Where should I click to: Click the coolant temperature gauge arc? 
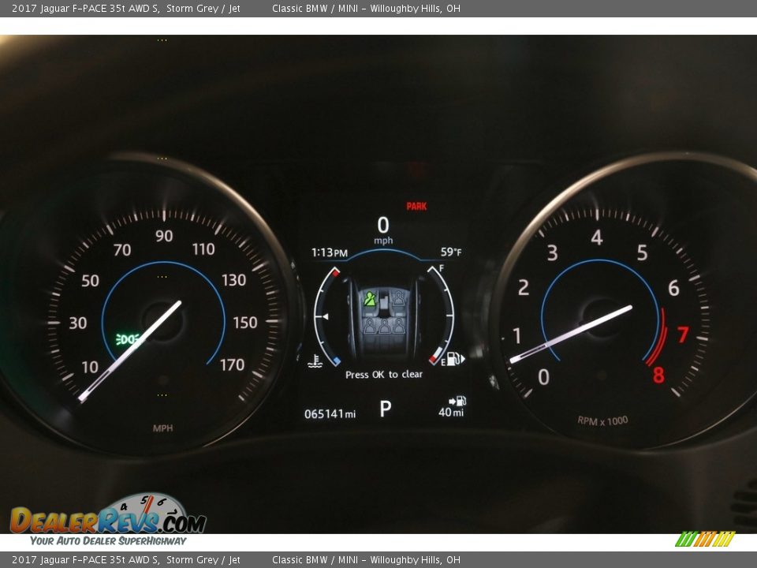(x=326, y=316)
